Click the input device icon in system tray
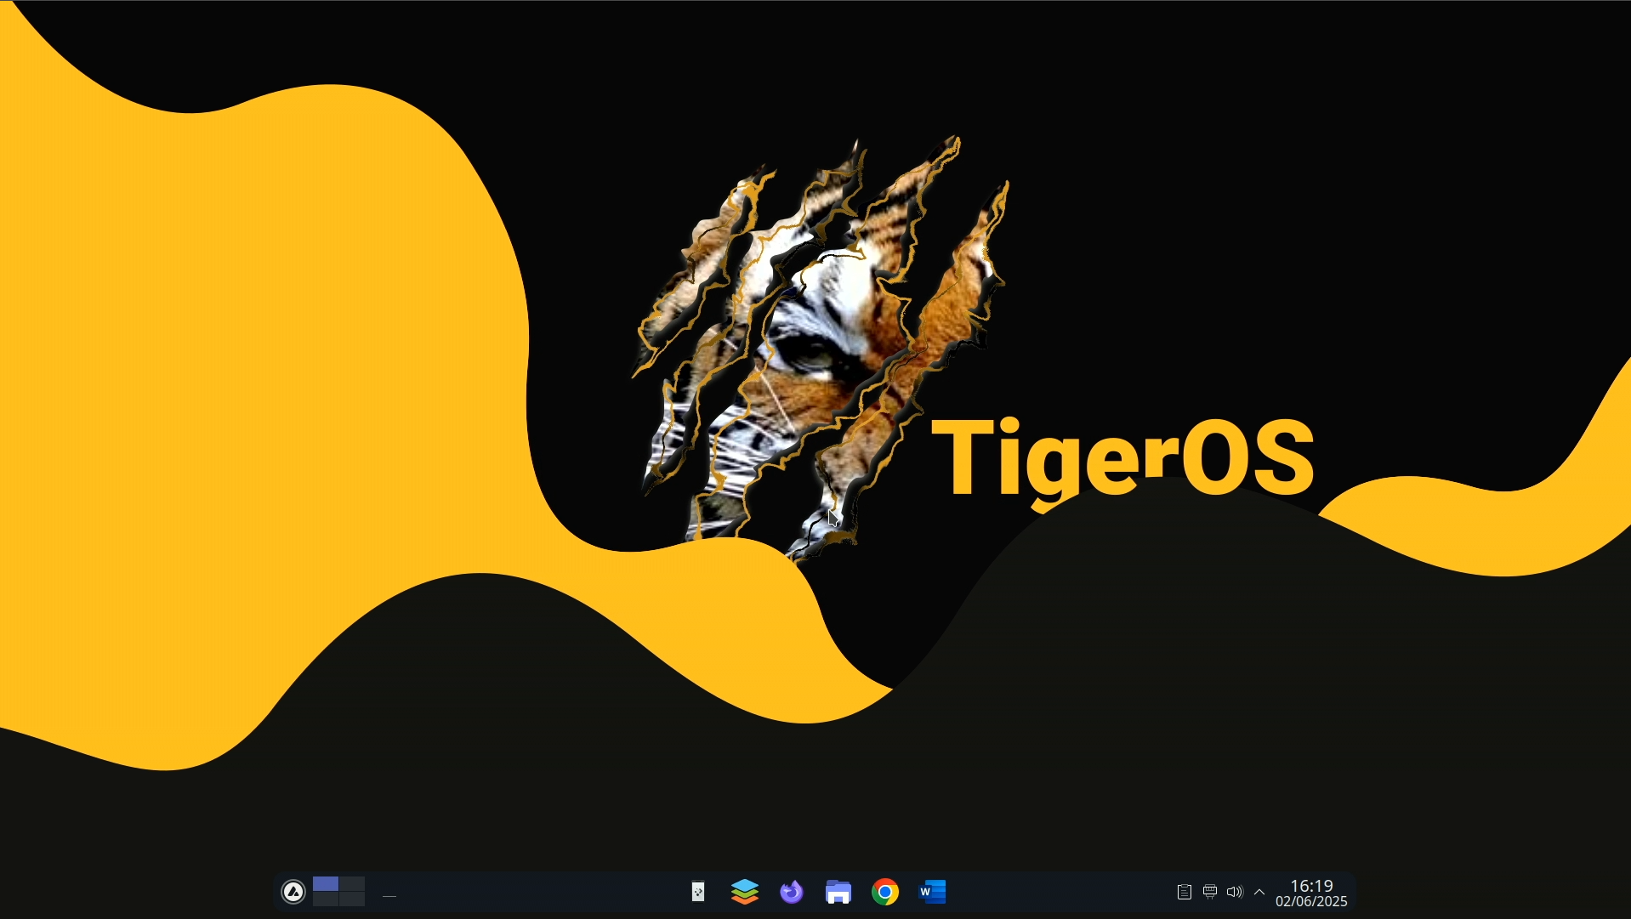The image size is (1631, 919). 1209,892
